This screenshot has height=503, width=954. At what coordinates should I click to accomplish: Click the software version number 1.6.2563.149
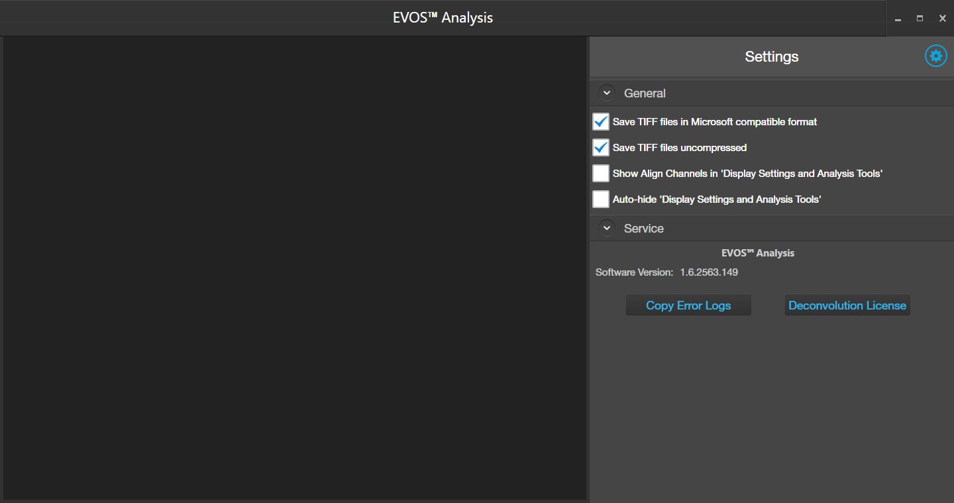click(x=709, y=272)
